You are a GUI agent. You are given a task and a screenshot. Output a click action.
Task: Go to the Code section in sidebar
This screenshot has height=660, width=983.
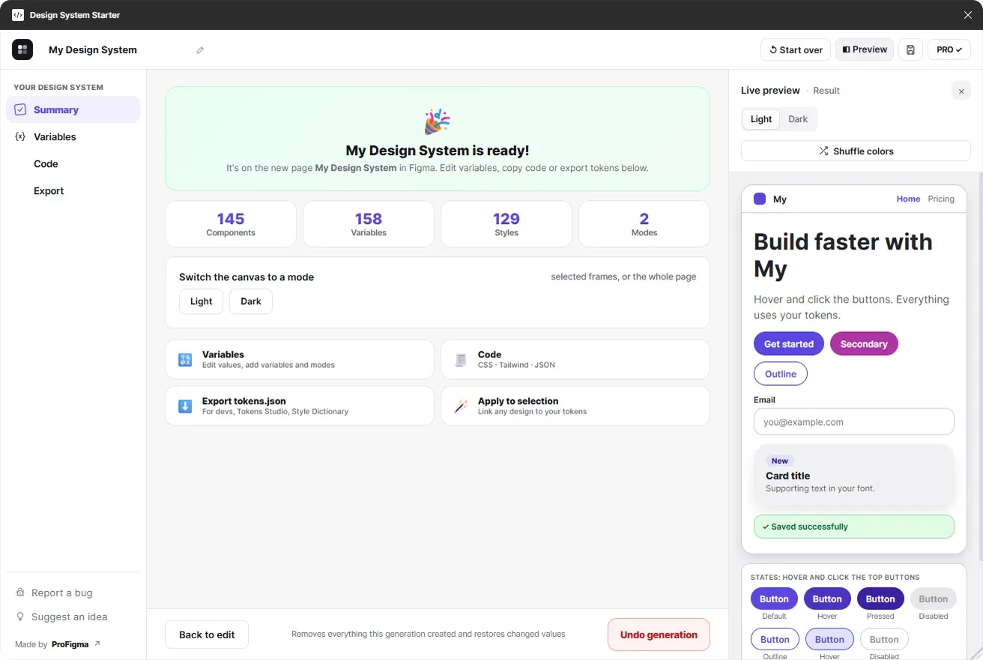pos(73,163)
